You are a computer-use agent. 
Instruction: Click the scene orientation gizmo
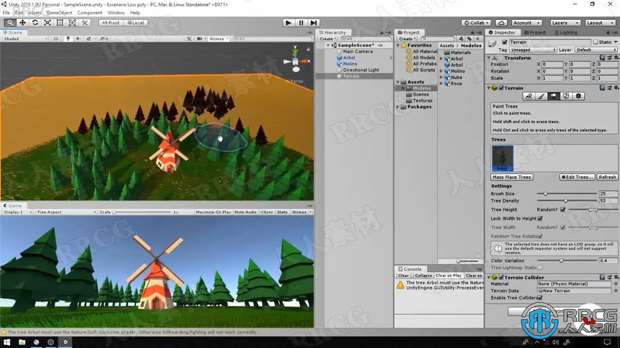pyautogui.click(x=295, y=61)
